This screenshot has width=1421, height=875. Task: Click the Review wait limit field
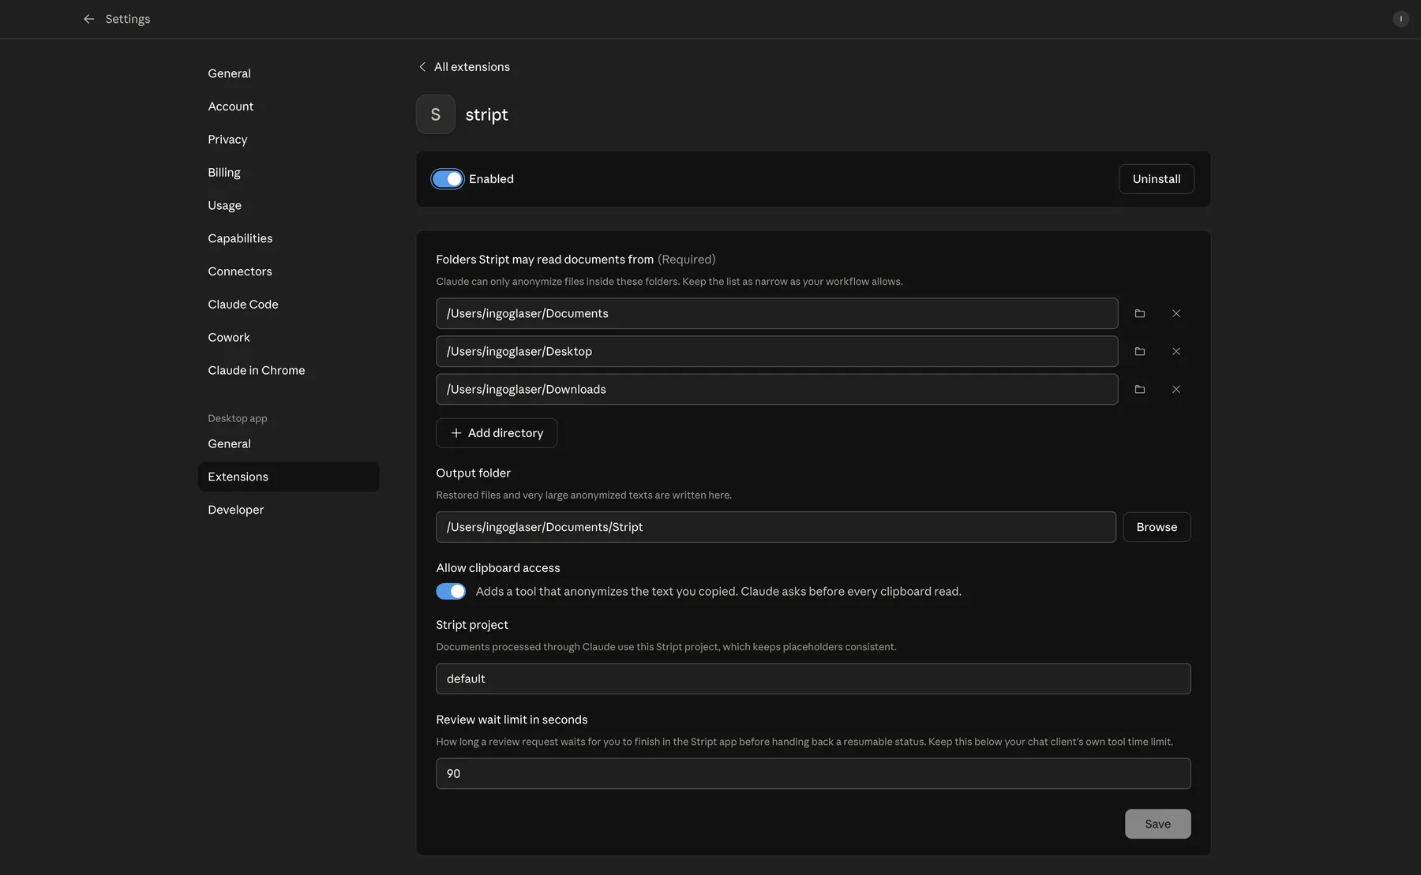(813, 773)
